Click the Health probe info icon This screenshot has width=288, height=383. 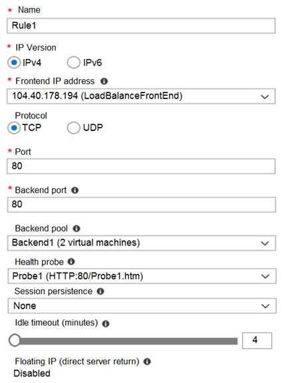point(71,262)
